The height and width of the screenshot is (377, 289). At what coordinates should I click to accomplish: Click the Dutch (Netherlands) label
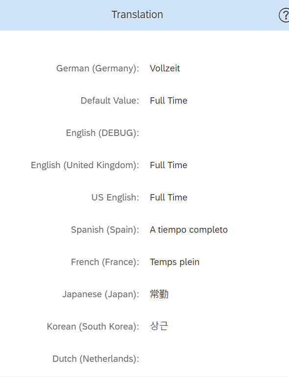96,359
